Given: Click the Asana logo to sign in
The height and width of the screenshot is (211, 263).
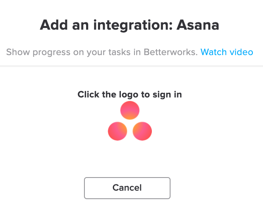Looking at the screenshot, I should (x=130, y=121).
